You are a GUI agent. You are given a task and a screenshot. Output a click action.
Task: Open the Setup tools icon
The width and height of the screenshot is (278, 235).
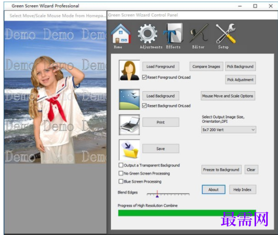pyautogui.click(x=225, y=34)
